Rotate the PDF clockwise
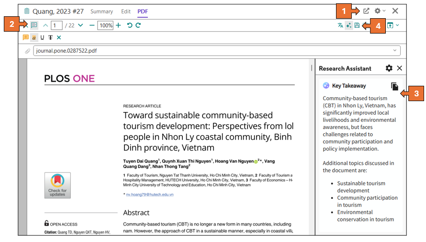The image size is (426, 242). [138, 25]
